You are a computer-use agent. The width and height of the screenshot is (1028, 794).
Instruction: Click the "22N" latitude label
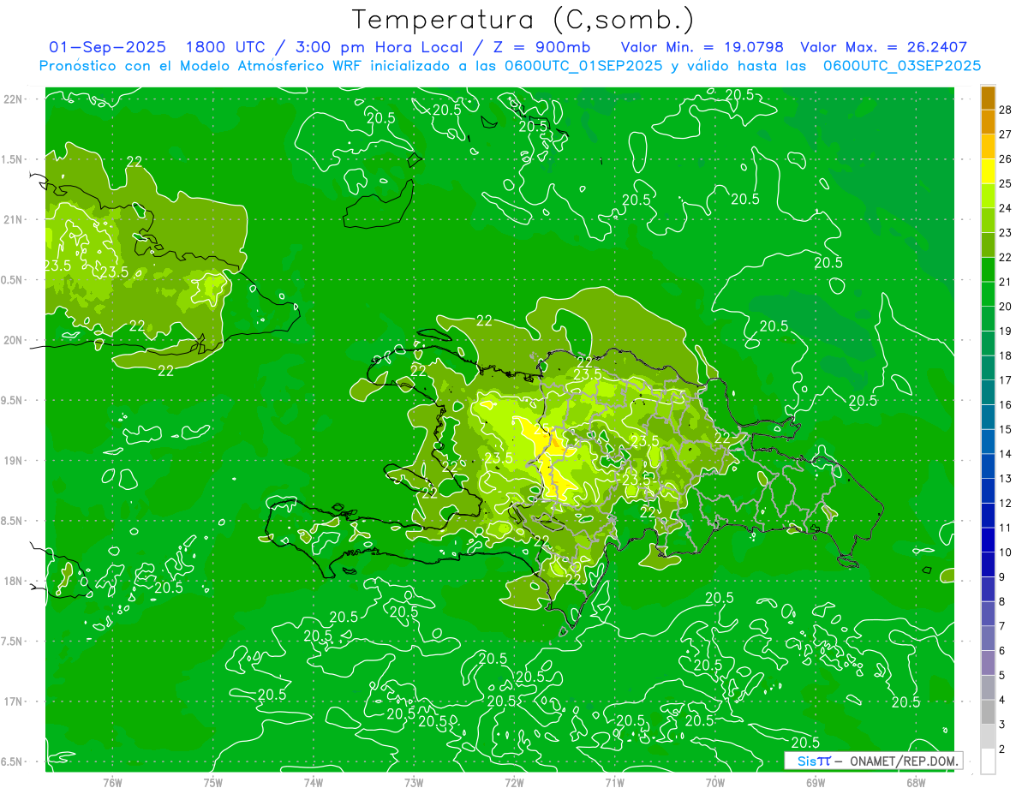[x=13, y=99]
